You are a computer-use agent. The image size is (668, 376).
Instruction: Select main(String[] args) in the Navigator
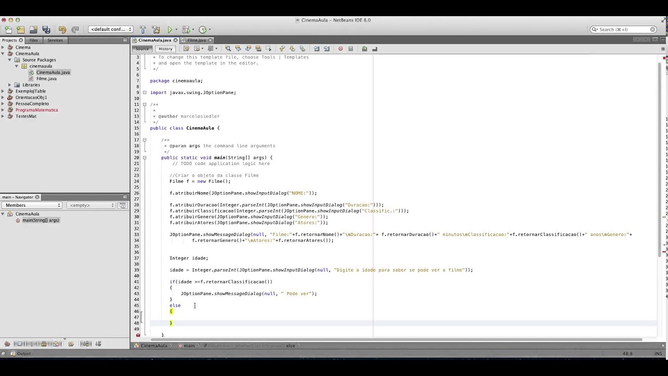40,220
